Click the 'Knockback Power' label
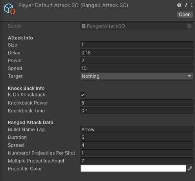This screenshot has height=181, width=195. point(28,103)
